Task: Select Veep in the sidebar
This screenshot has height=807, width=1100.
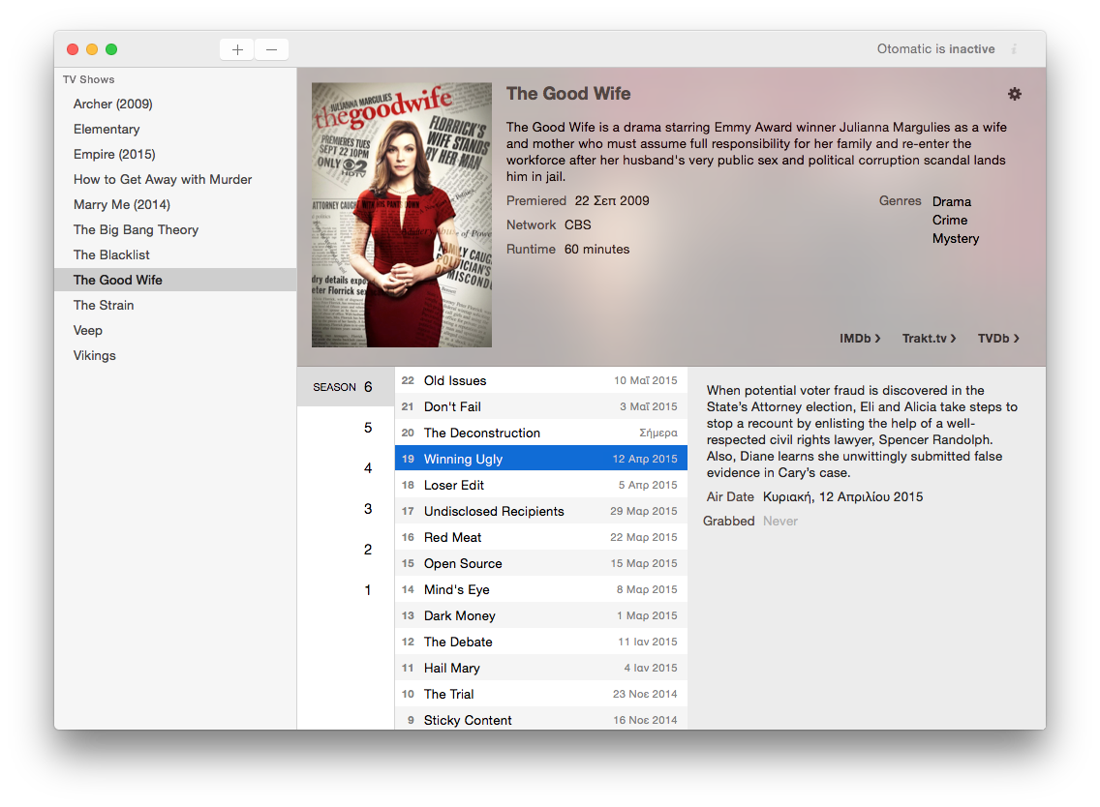Action: (175, 330)
